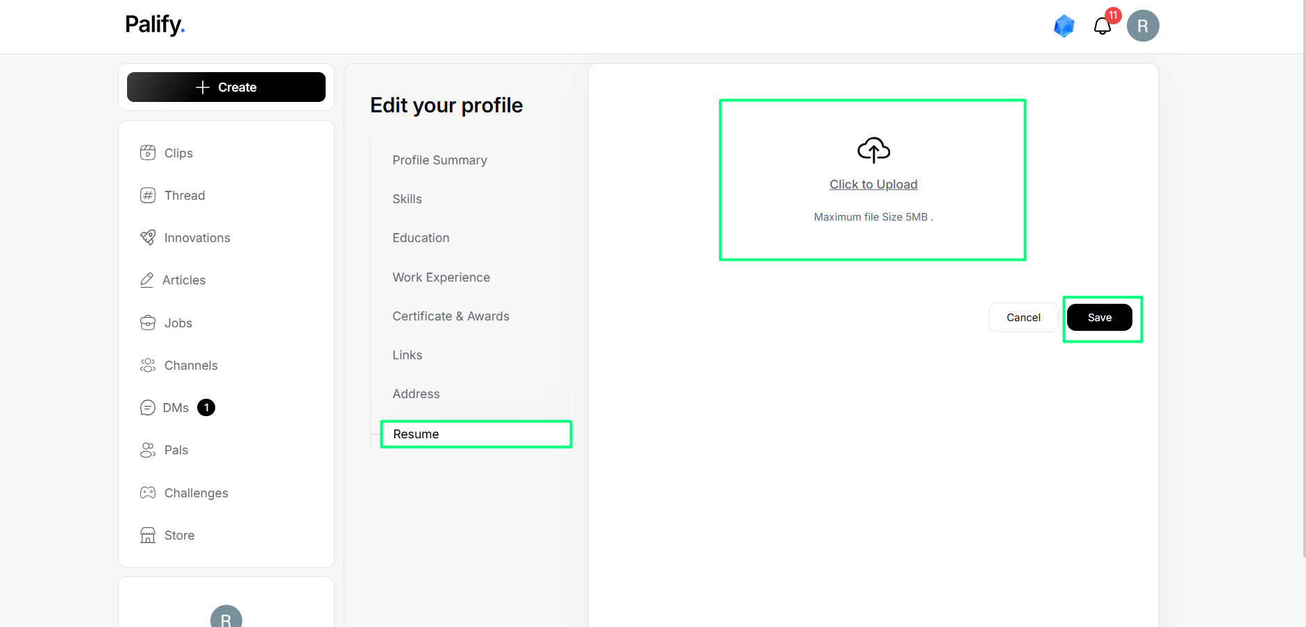Go to the Work Experience section

(x=441, y=277)
